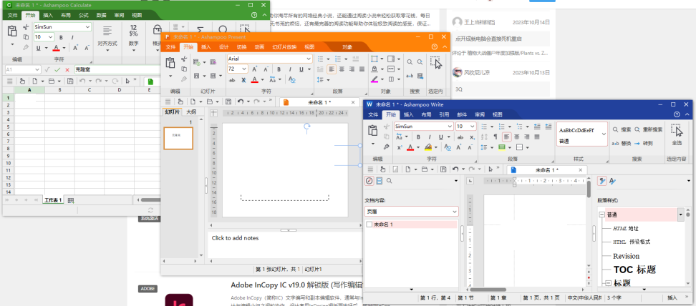Click the superscript icon in Write ribbon
This screenshot has height=306, width=696.
click(x=400, y=147)
